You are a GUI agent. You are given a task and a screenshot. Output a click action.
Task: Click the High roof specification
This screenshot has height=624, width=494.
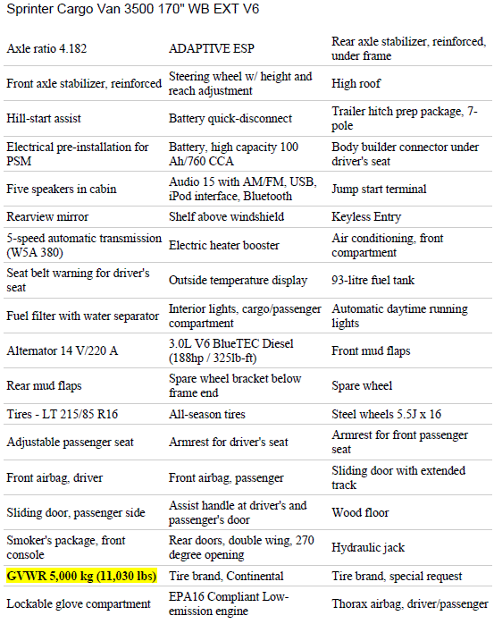[356, 83]
